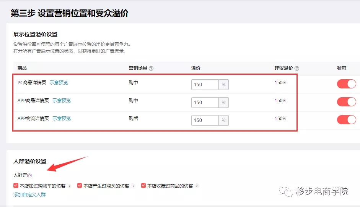Focus APP物流详情页 premium input field
The height and width of the screenshot is (207, 360).
click(205, 120)
